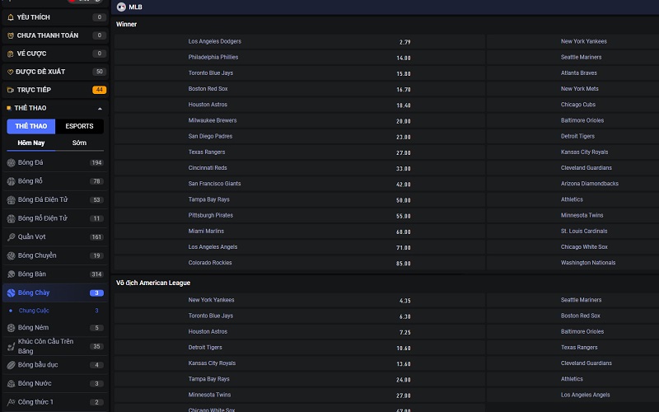The image size is (659, 412).
Task: Pick New York Yankees American League odds 4.35
Action: click(404, 300)
